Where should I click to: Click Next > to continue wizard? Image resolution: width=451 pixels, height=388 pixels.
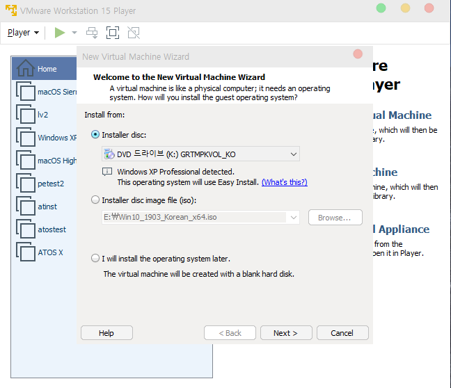point(286,333)
